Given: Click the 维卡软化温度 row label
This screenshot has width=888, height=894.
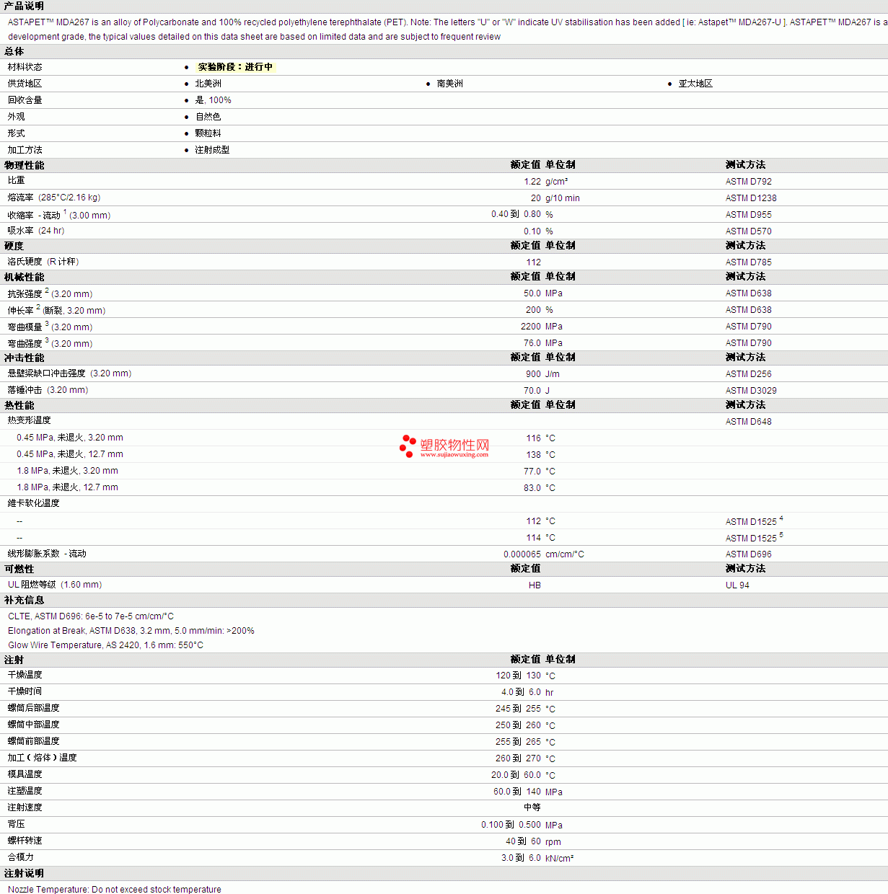Looking at the screenshot, I should 33,503.
